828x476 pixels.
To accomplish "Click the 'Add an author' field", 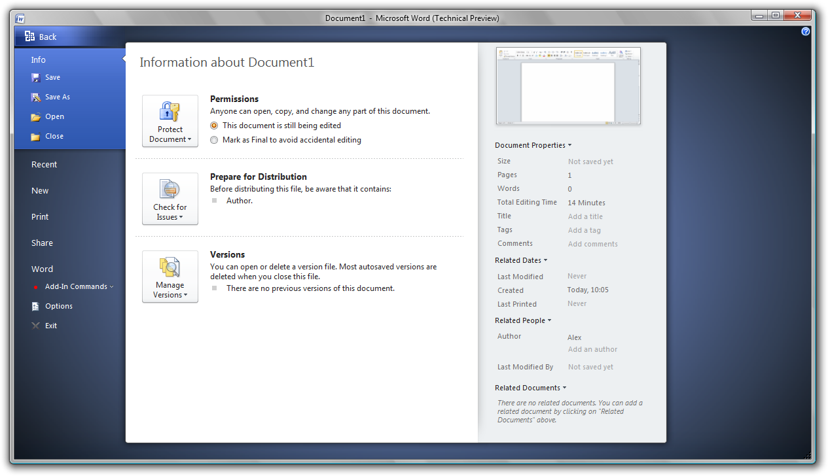I will [592, 349].
